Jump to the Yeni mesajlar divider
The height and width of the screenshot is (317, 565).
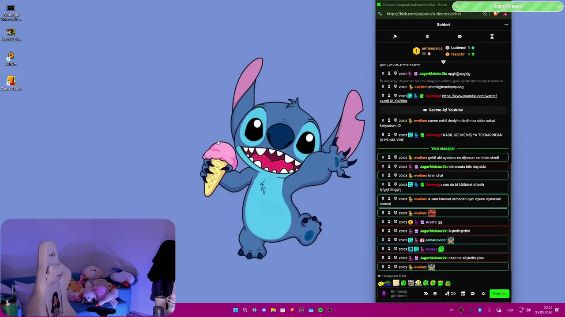(443, 148)
